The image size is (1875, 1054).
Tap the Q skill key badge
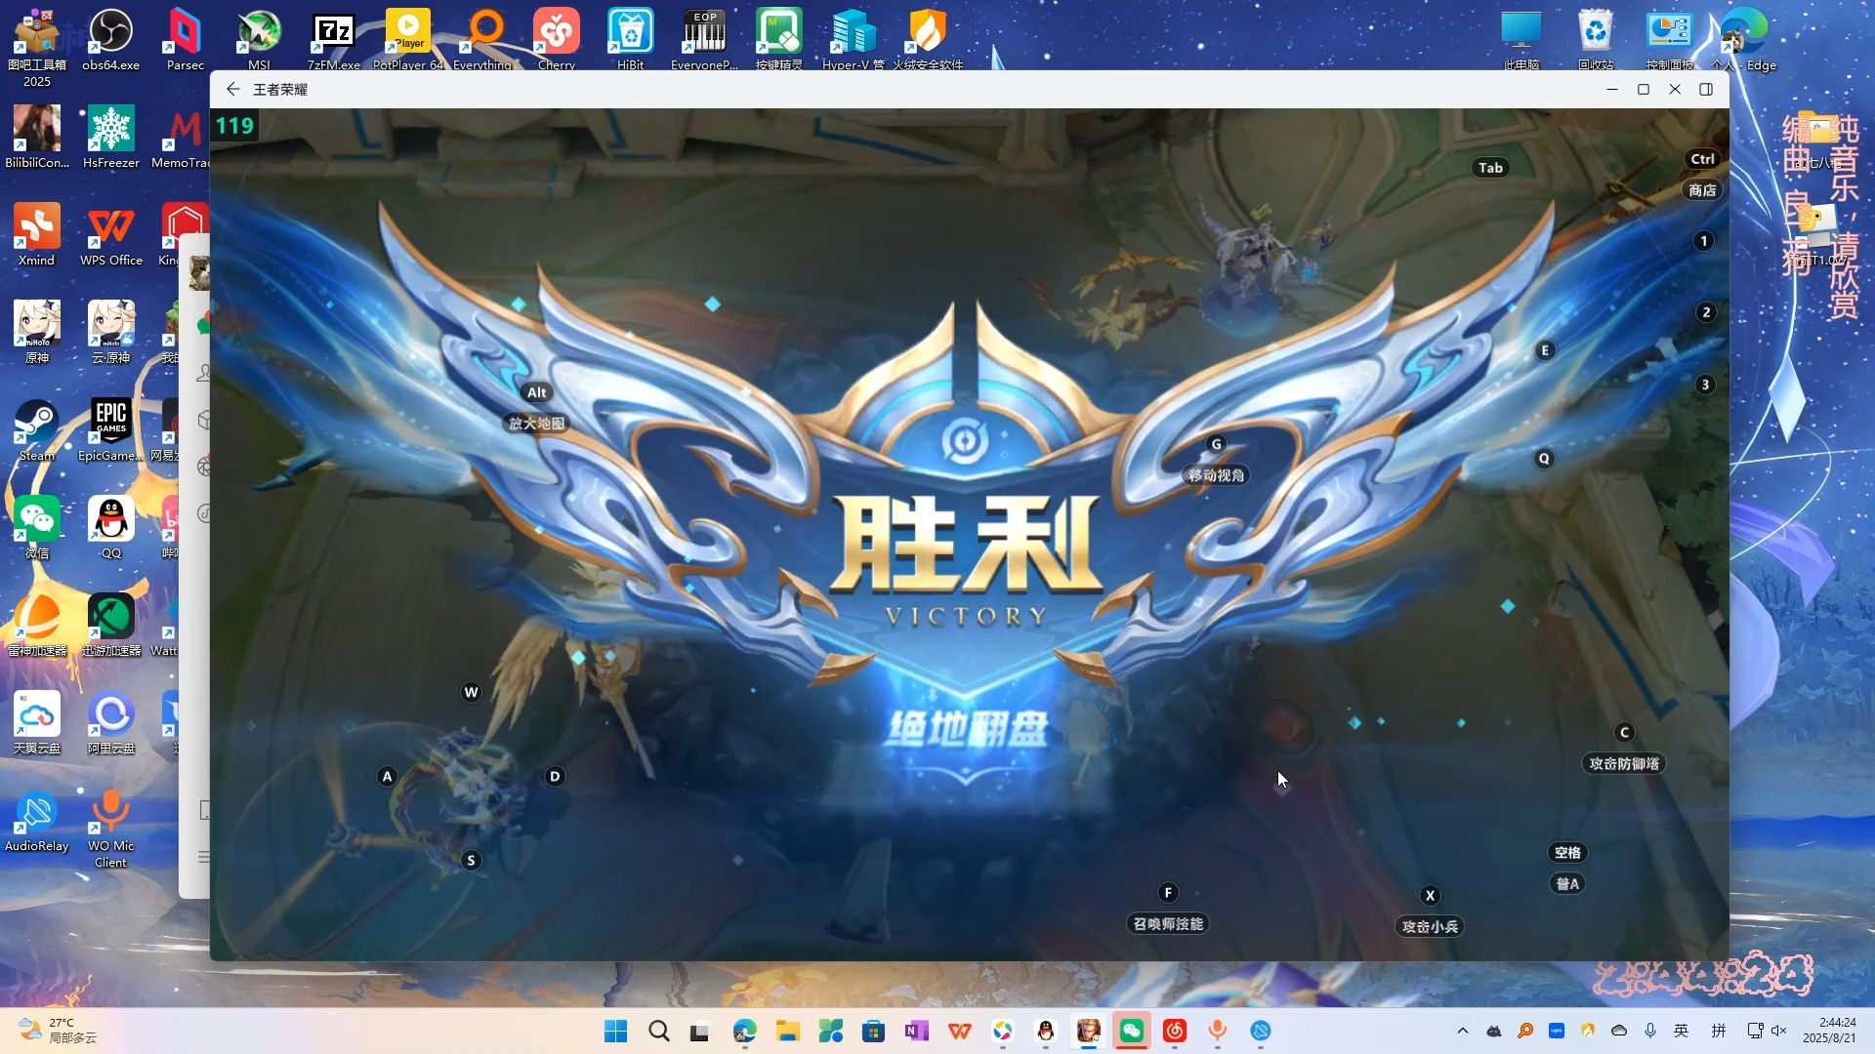click(1543, 459)
